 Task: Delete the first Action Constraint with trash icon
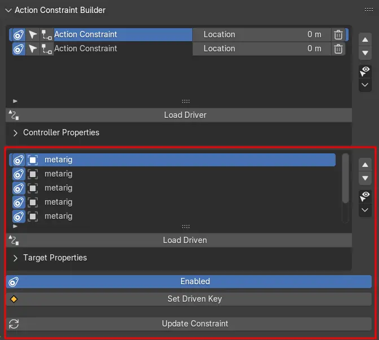click(338, 34)
